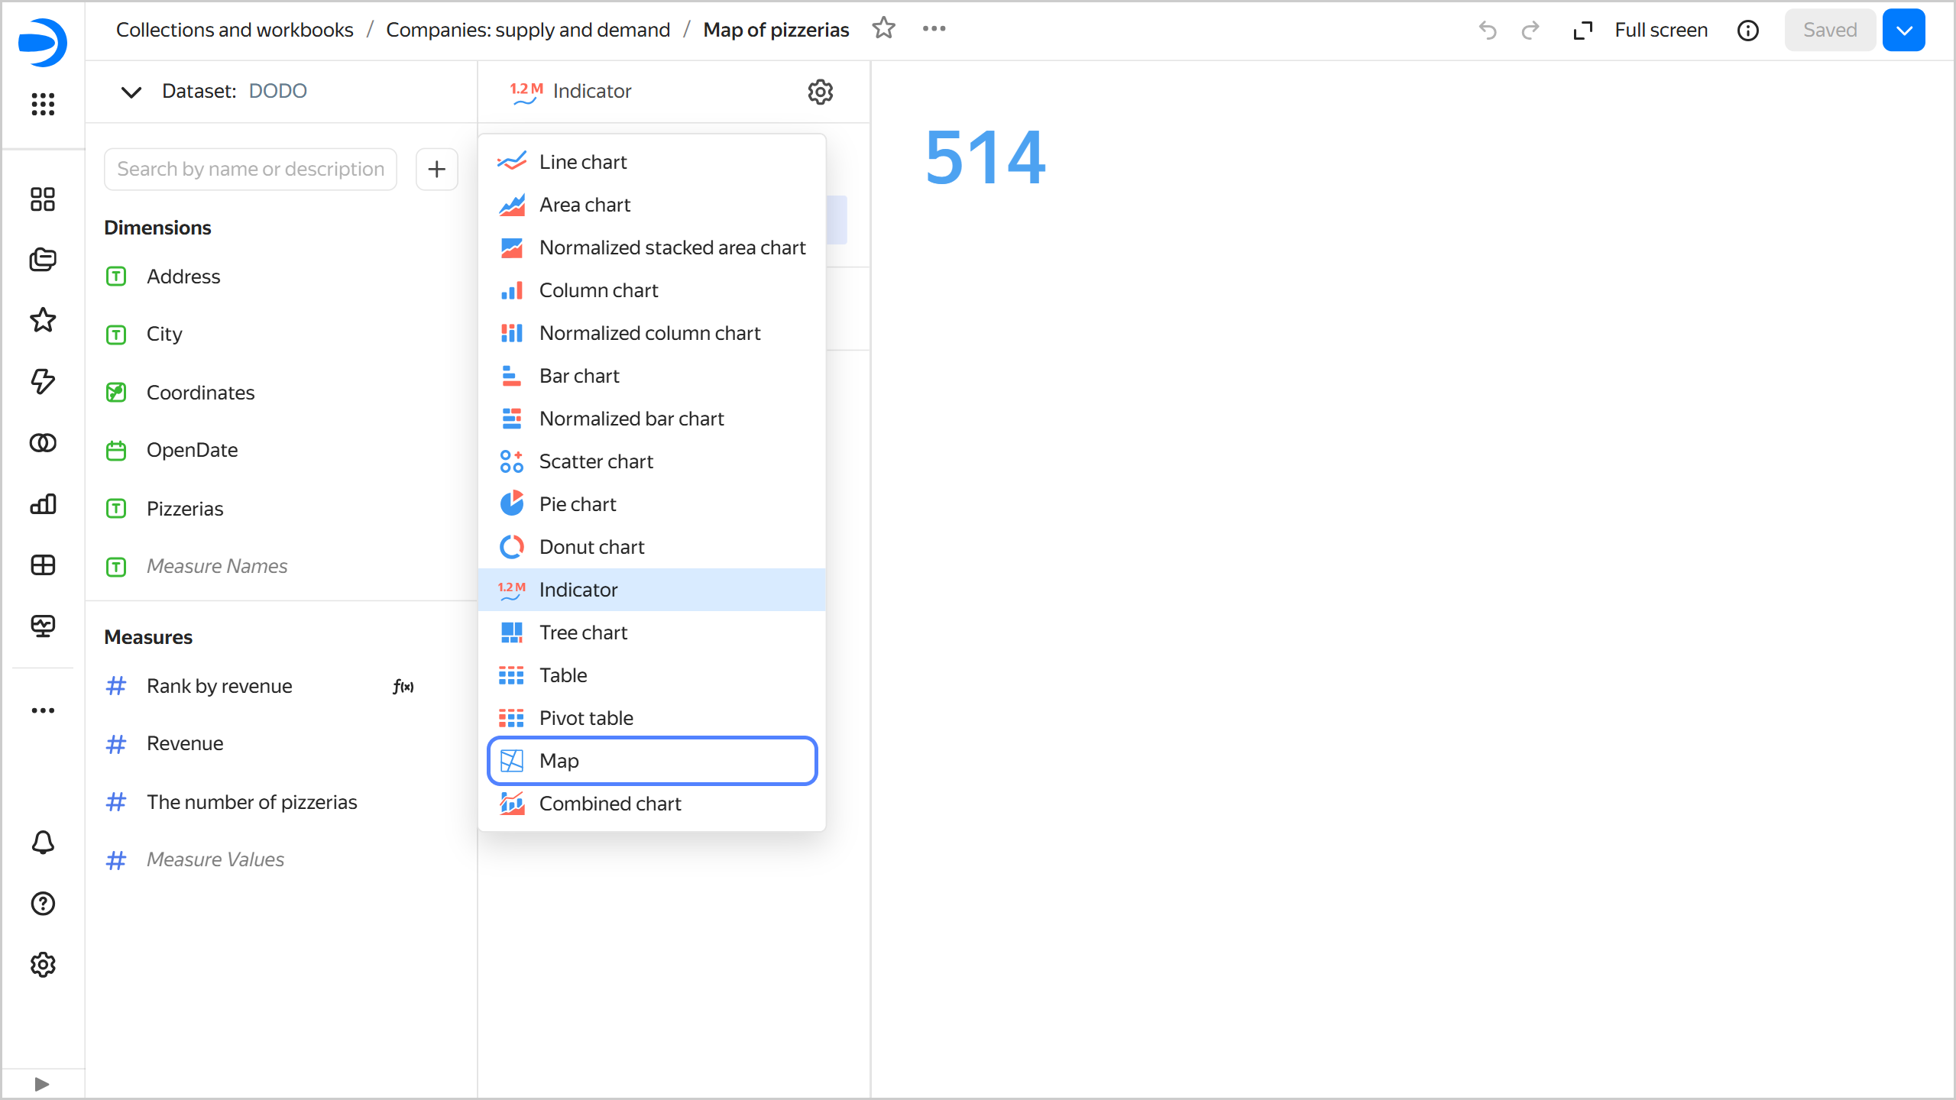Open the save options dropdown arrow
Viewport: 1956px width, 1100px height.
coord(1903,30)
